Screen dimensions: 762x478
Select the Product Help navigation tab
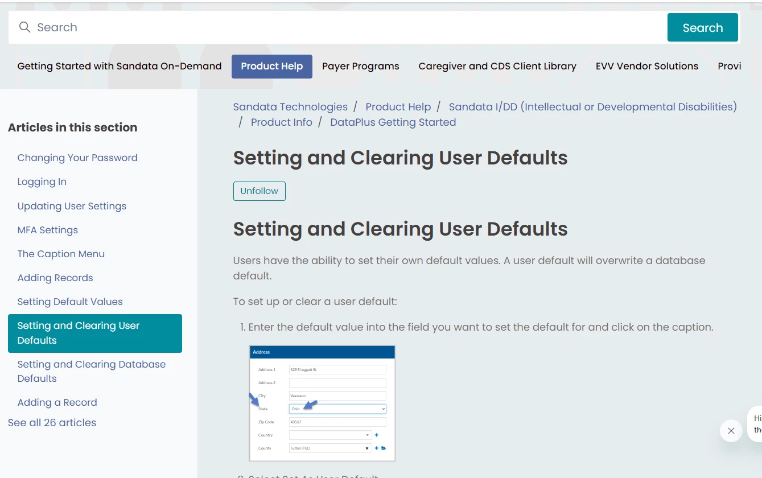pos(272,66)
